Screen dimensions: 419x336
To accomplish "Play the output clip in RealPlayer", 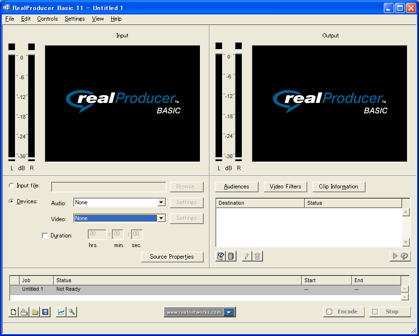I will pos(400,256).
